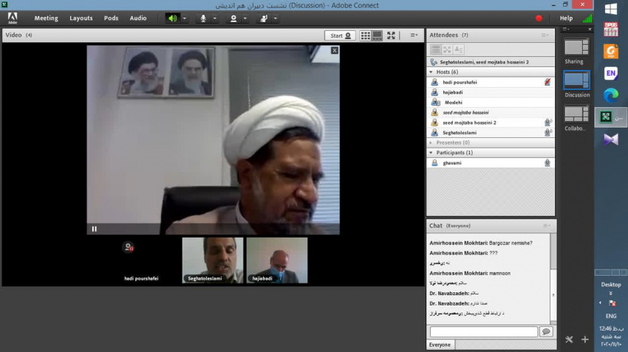The height and width of the screenshot is (352, 628).
Task: Click the add new layout plus icon
Action: [584, 339]
